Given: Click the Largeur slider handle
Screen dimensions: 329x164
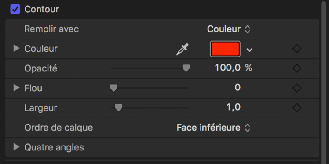Looking at the screenshot, I should coord(119,107).
